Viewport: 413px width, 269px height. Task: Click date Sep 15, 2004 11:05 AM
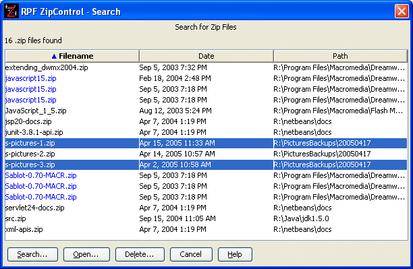[x=177, y=218]
